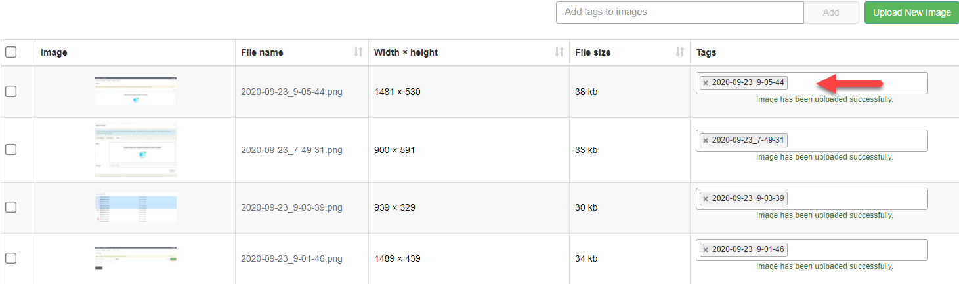Remove the 2020-09-23_9-05-44 tag
This screenshot has height=284, width=959.
click(706, 83)
